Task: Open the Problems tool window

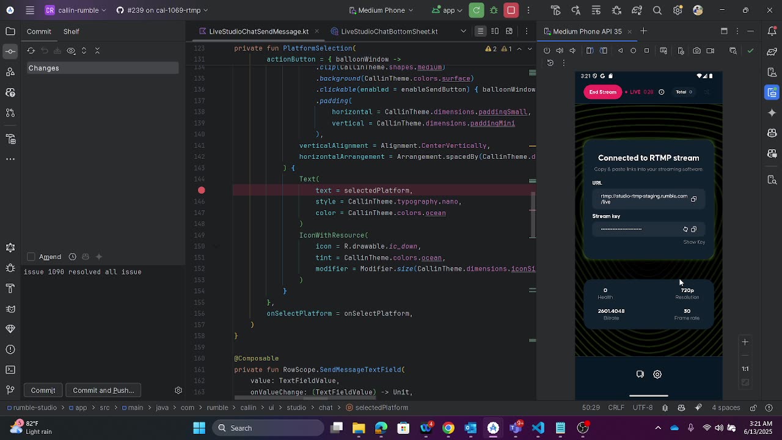Action: click(x=10, y=350)
